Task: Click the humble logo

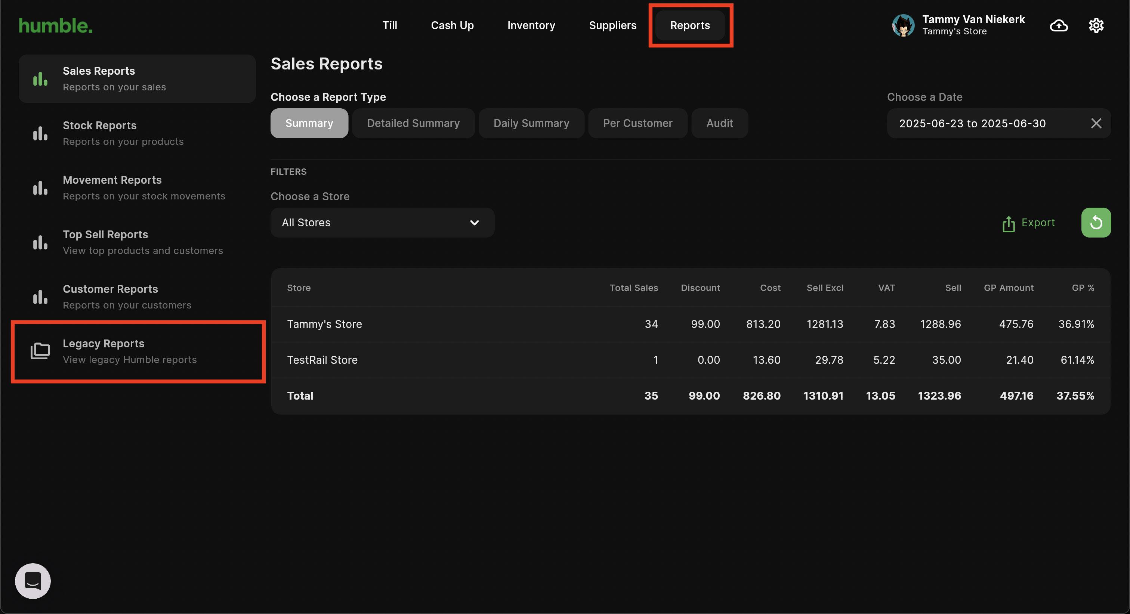Action: pos(56,25)
